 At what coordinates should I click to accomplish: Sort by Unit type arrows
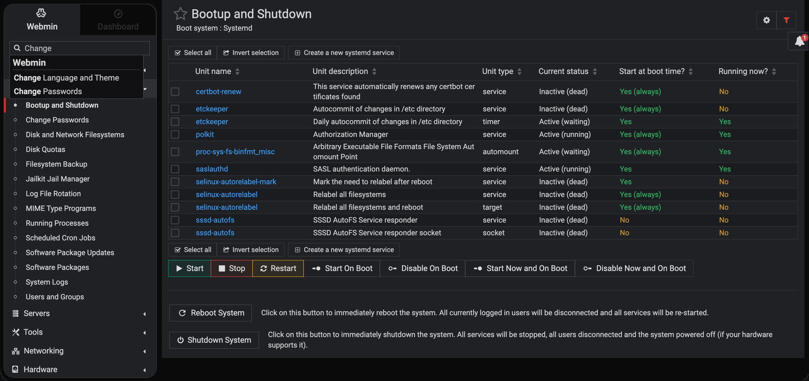point(519,72)
